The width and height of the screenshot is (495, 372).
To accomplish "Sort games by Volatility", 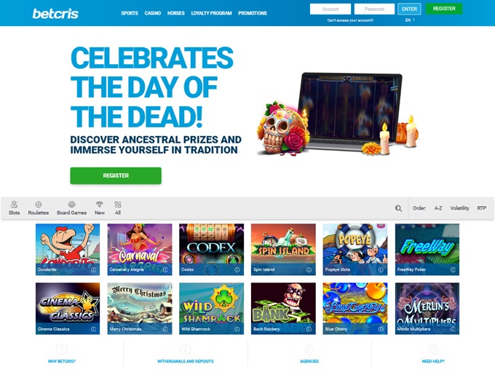I will point(459,208).
